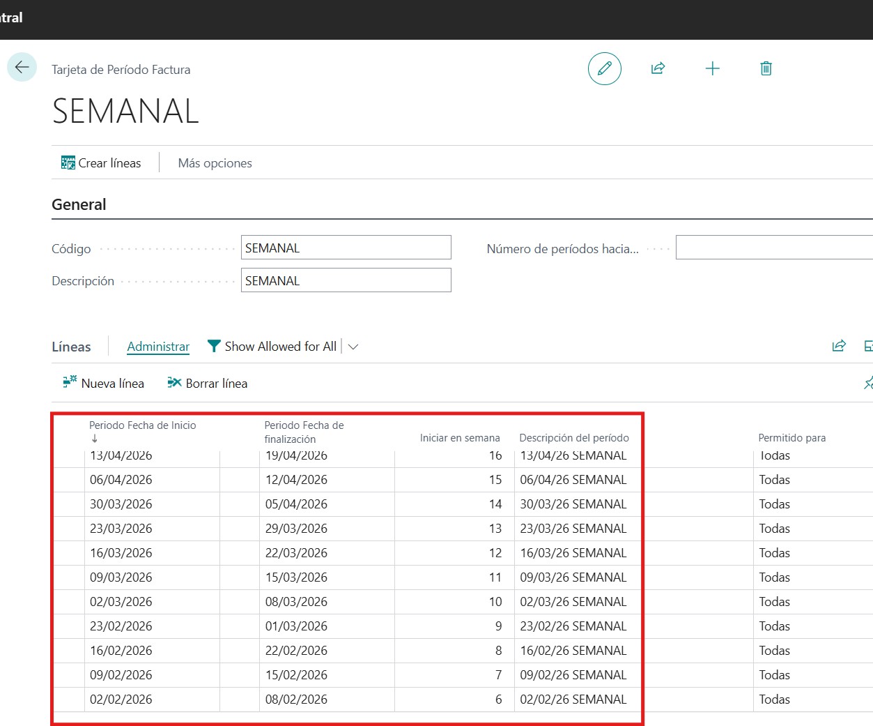Click the Crear líneas action
Screen dimensions: 873x726
(101, 163)
